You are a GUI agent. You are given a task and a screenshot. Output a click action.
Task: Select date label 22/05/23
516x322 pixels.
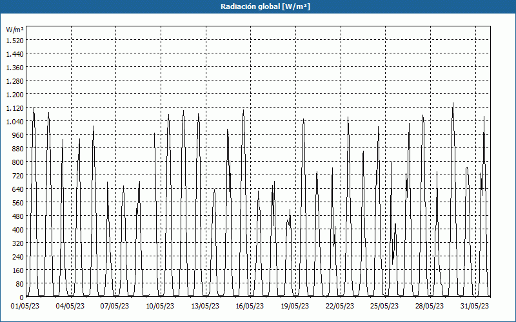point(340,307)
